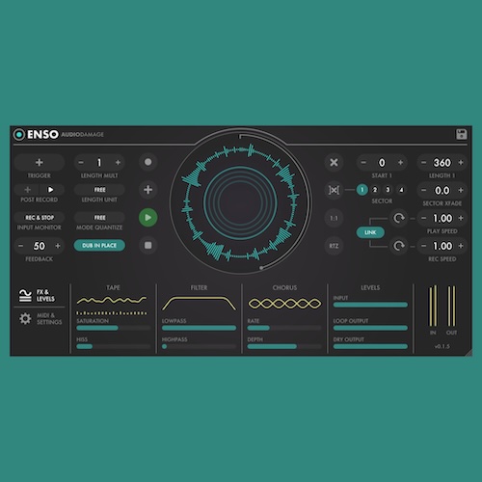The image size is (482, 482).
Task: Adjust Chorus Depth slider
Action: [x=284, y=346]
